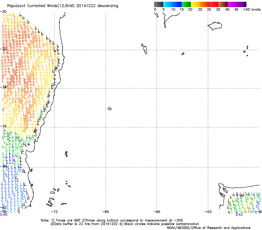Click the '-72' longitude label
The height and width of the screenshot is (230, 262).
pyautogui.click(x=54, y=212)
